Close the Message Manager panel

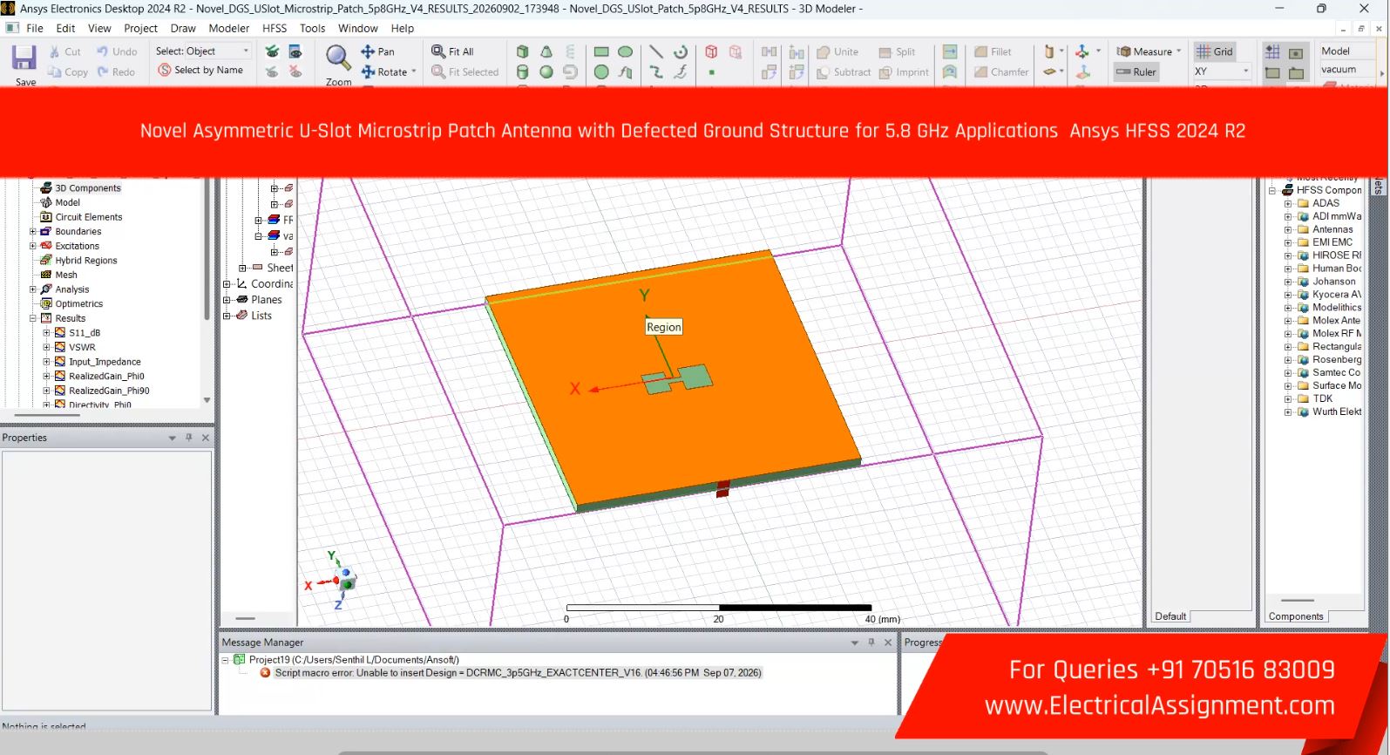click(888, 643)
